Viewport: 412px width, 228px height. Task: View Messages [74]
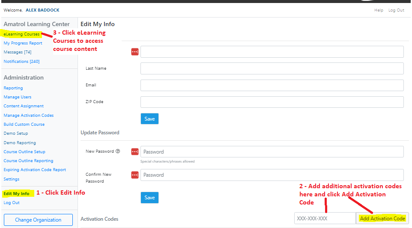[17, 52]
